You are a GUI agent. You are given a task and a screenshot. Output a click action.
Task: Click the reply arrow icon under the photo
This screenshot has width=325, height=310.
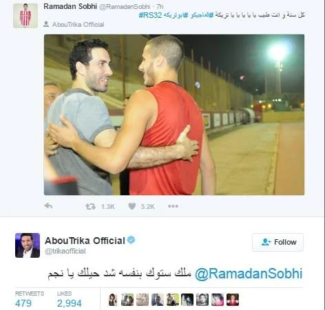tap(48, 206)
